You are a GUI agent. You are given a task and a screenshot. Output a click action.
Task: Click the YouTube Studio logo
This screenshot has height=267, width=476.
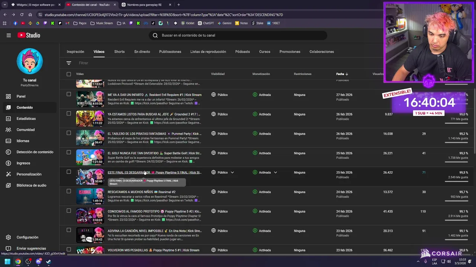29,35
